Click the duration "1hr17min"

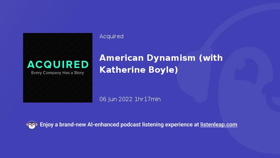click(x=147, y=99)
